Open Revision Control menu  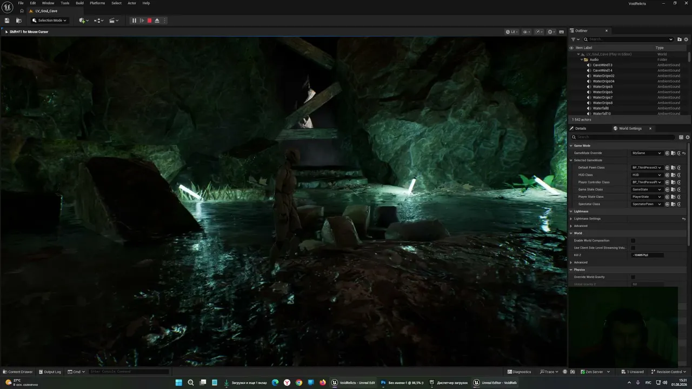(x=669, y=372)
